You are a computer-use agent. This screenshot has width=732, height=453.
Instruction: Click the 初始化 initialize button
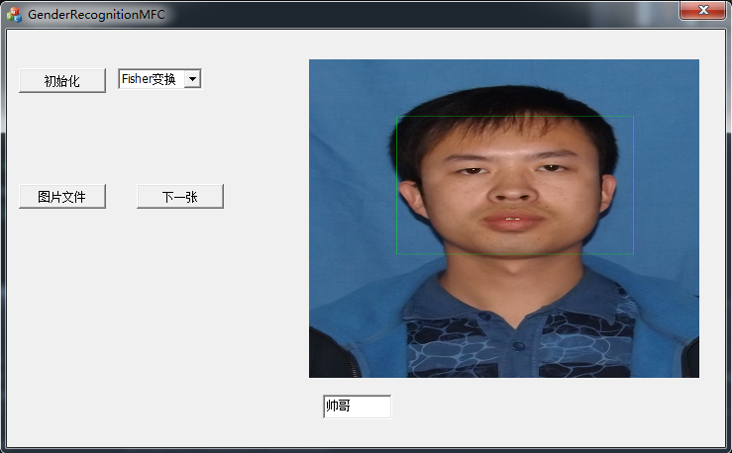coord(61,81)
